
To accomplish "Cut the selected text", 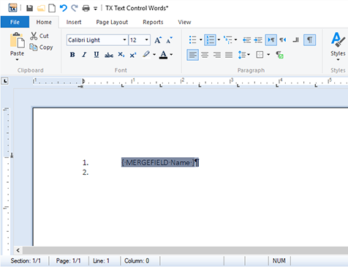I will pyautogui.click(x=39, y=36).
